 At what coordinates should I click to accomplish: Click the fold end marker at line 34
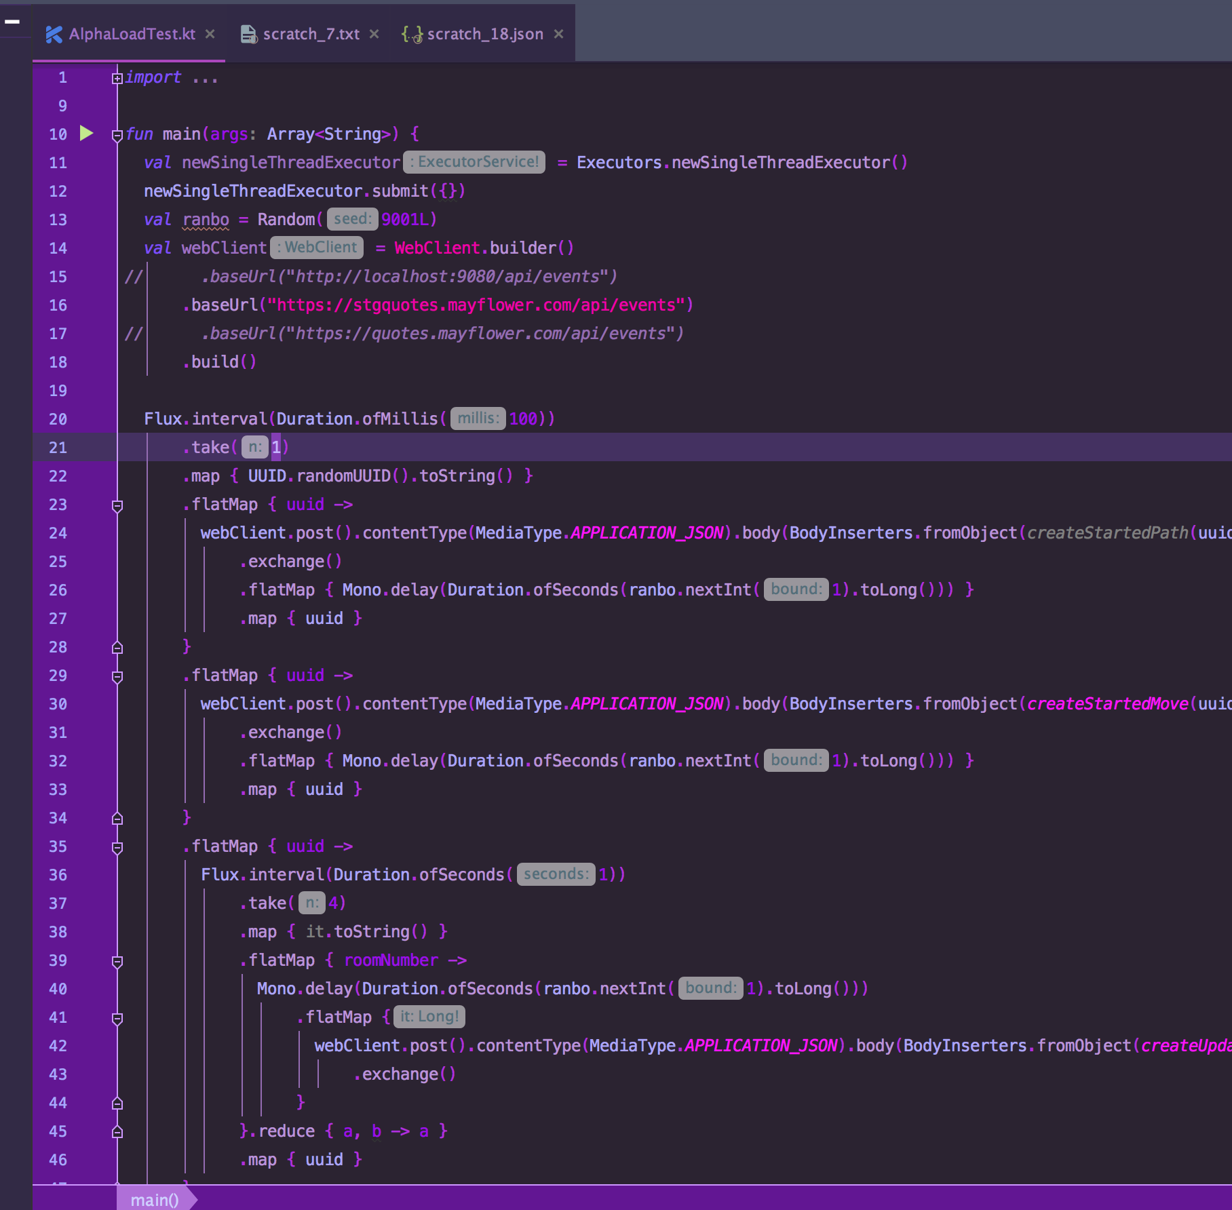click(x=117, y=818)
